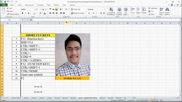Image resolution: width=182 pixels, height=102 pixels.
Task: Expand Clear dropdown in Editing group
Action: (155, 14)
